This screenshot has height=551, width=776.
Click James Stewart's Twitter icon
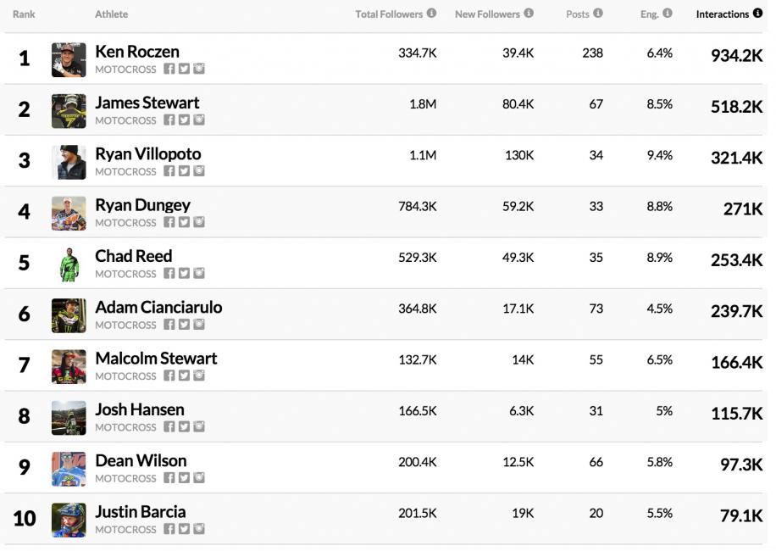(184, 120)
